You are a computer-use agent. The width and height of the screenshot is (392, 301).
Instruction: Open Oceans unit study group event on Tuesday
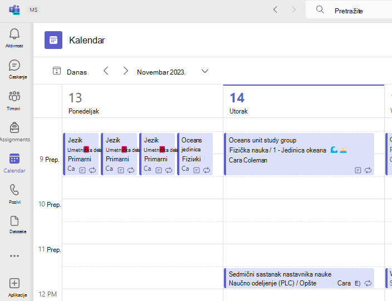299,154
